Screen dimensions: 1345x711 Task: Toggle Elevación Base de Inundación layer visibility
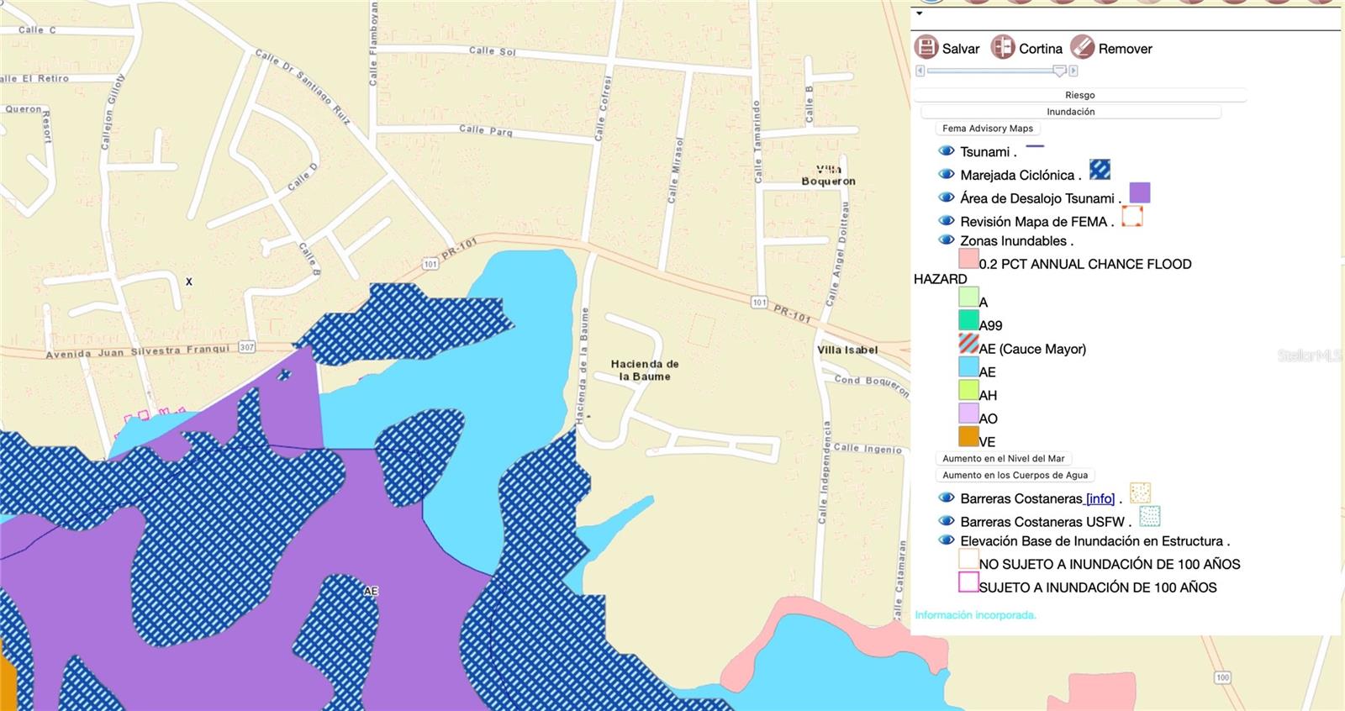tap(947, 540)
